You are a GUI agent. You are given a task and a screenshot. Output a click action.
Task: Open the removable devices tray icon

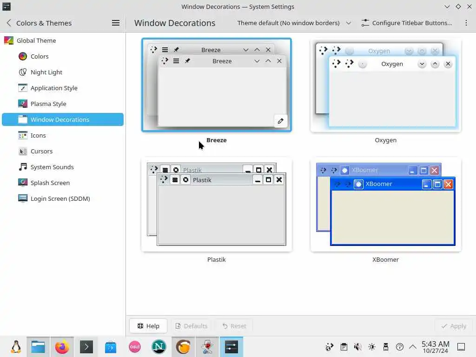(x=385, y=347)
